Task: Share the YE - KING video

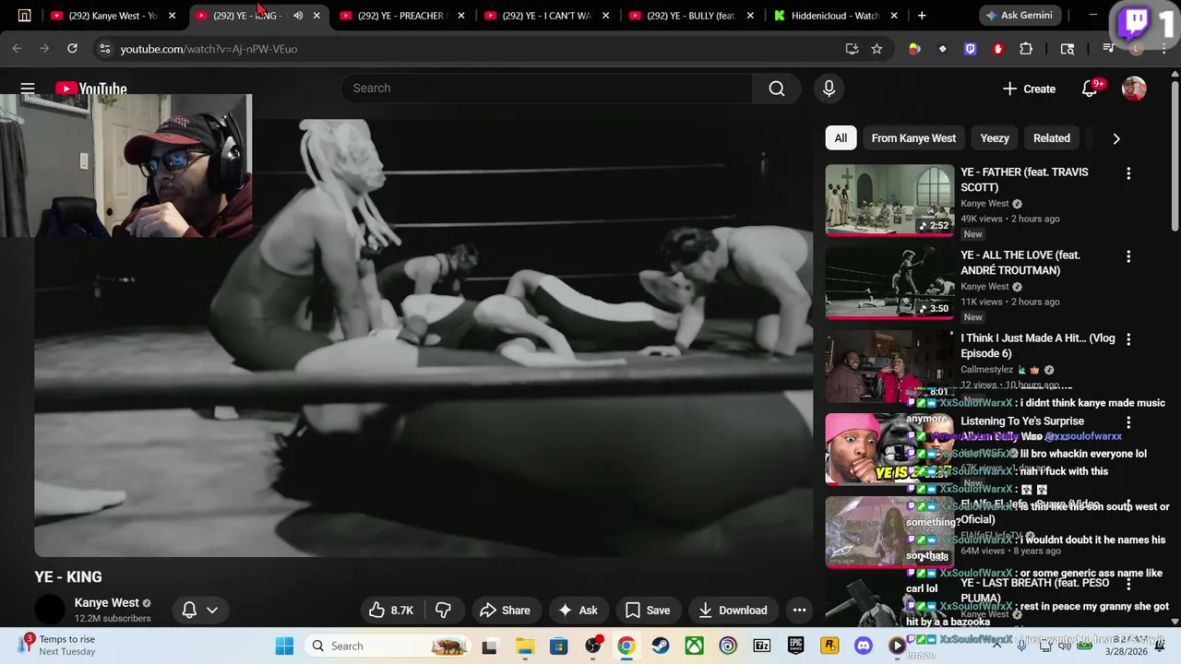Action: click(506, 610)
